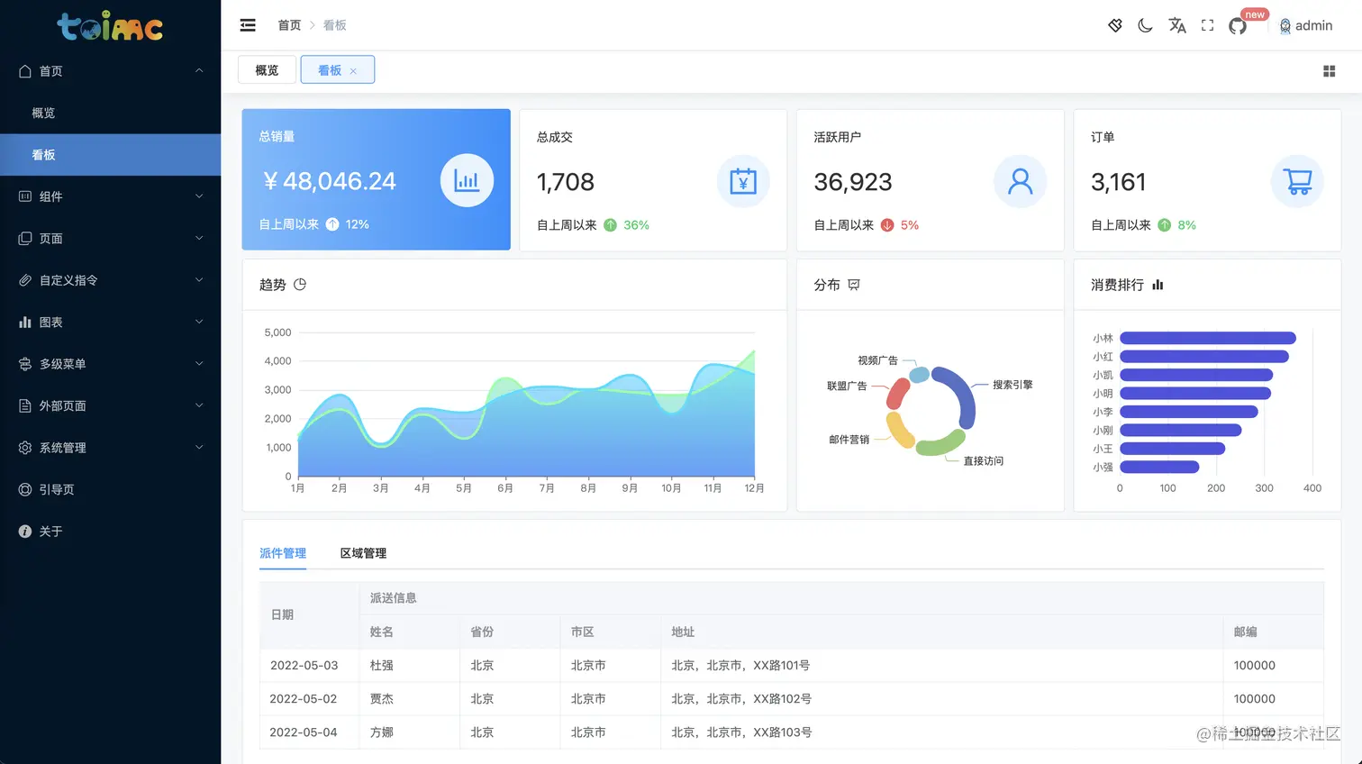
Task: Expand the 组件 menu chevron
Action: point(199,196)
